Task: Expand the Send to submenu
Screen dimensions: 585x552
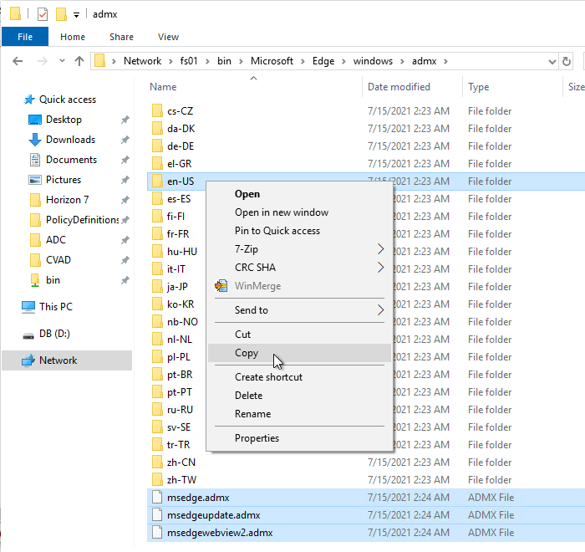Action: [299, 310]
